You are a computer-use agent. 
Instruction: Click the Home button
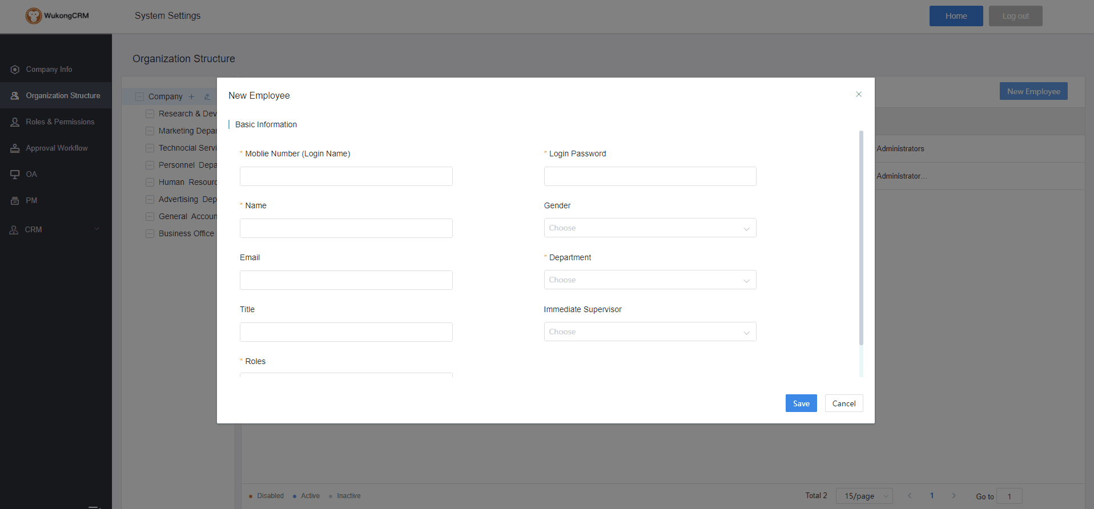(x=956, y=16)
